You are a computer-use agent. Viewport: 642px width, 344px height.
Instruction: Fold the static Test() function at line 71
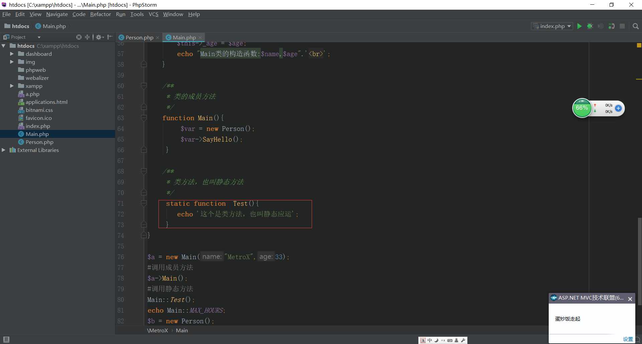pos(144,203)
